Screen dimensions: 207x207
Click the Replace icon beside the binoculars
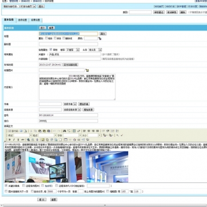69,131
